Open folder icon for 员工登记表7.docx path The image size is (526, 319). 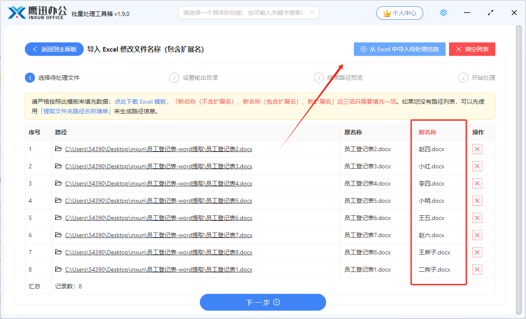(x=58, y=235)
